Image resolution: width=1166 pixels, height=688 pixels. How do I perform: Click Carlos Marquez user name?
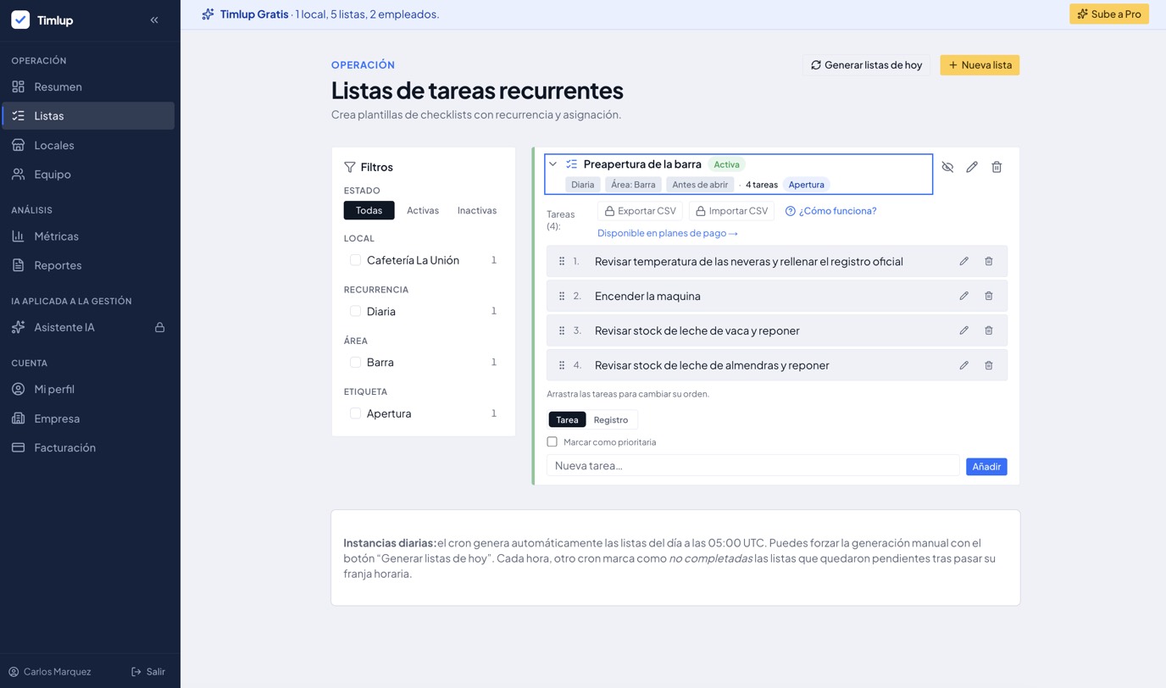pos(57,671)
